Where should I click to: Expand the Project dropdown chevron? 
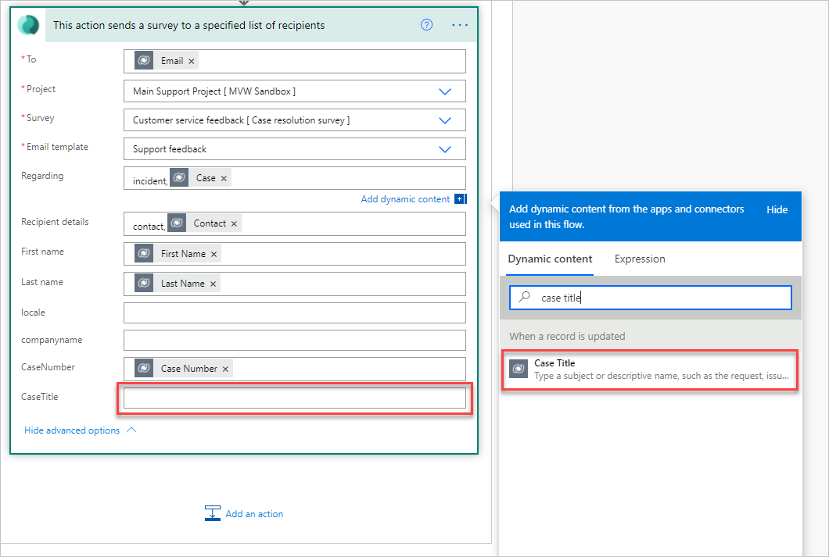tap(445, 91)
